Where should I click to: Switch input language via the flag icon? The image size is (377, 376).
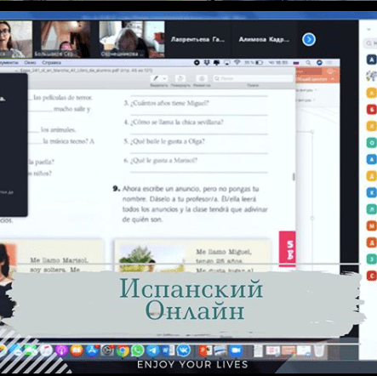pos(296,63)
